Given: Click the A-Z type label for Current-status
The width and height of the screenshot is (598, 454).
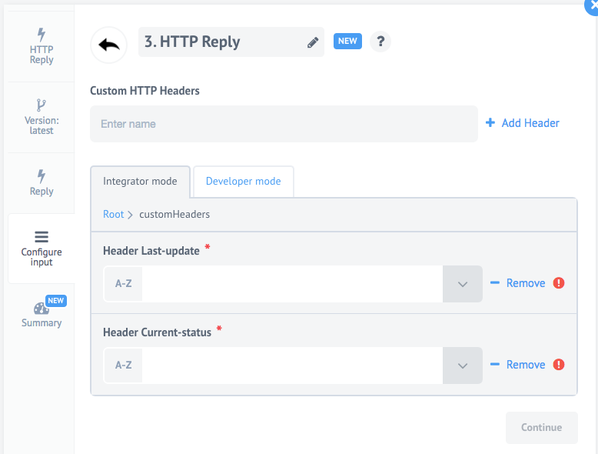Looking at the screenshot, I should 123,366.
